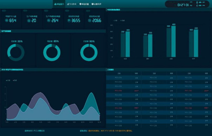212x136 pixels.
Task: Click the dark bar labeled 330
Action: click(145, 46)
